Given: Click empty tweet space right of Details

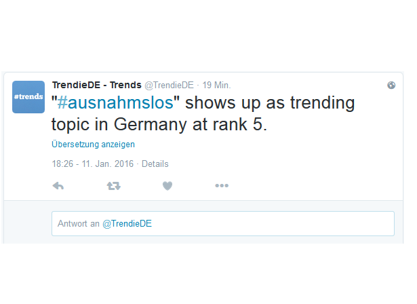Looking at the screenshot, I should click(x=279, y=164).
